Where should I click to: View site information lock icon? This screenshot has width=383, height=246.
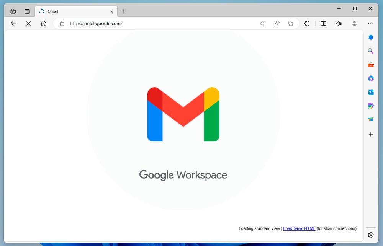(x=62, y=23)
